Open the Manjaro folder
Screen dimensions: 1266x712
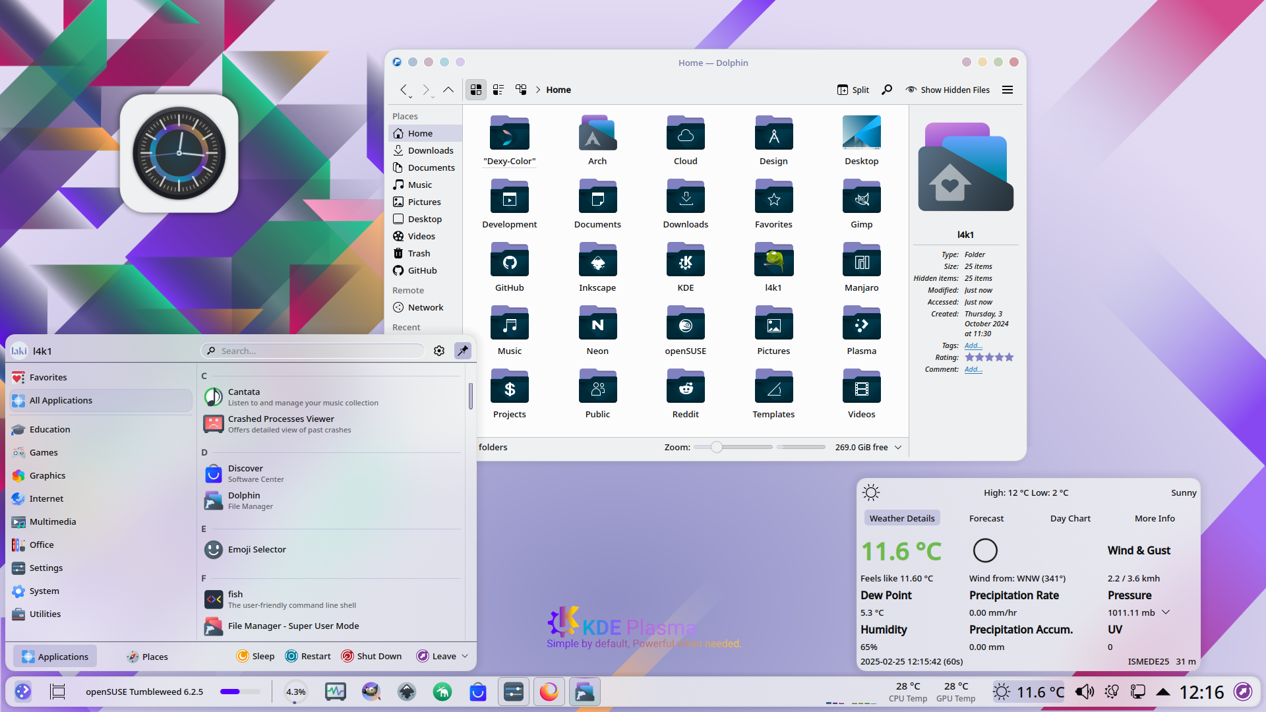pos(861,260)
